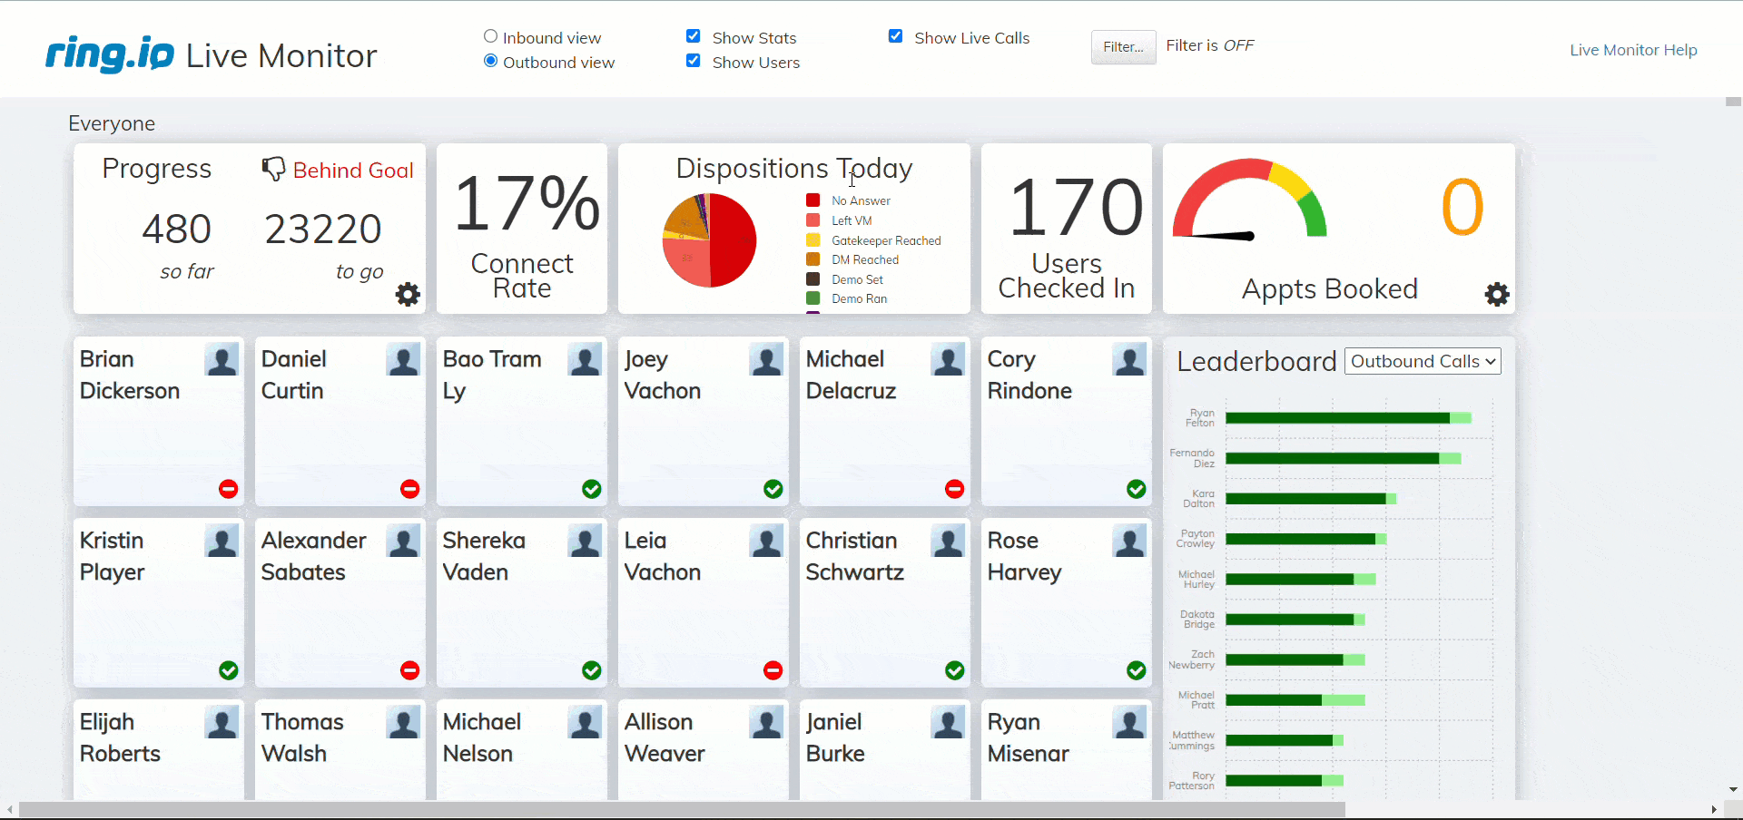Uncheck the Show Stats checkbox
The height and width of the screenshot is (820, 1743).
pos(694,35)
